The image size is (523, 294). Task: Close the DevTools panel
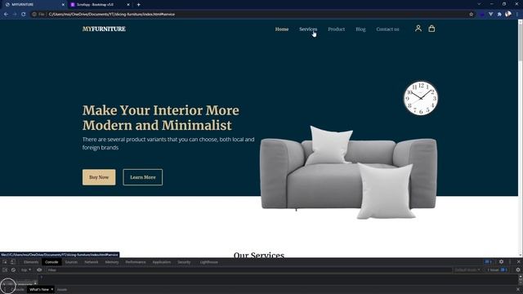(x=518, y=262)
